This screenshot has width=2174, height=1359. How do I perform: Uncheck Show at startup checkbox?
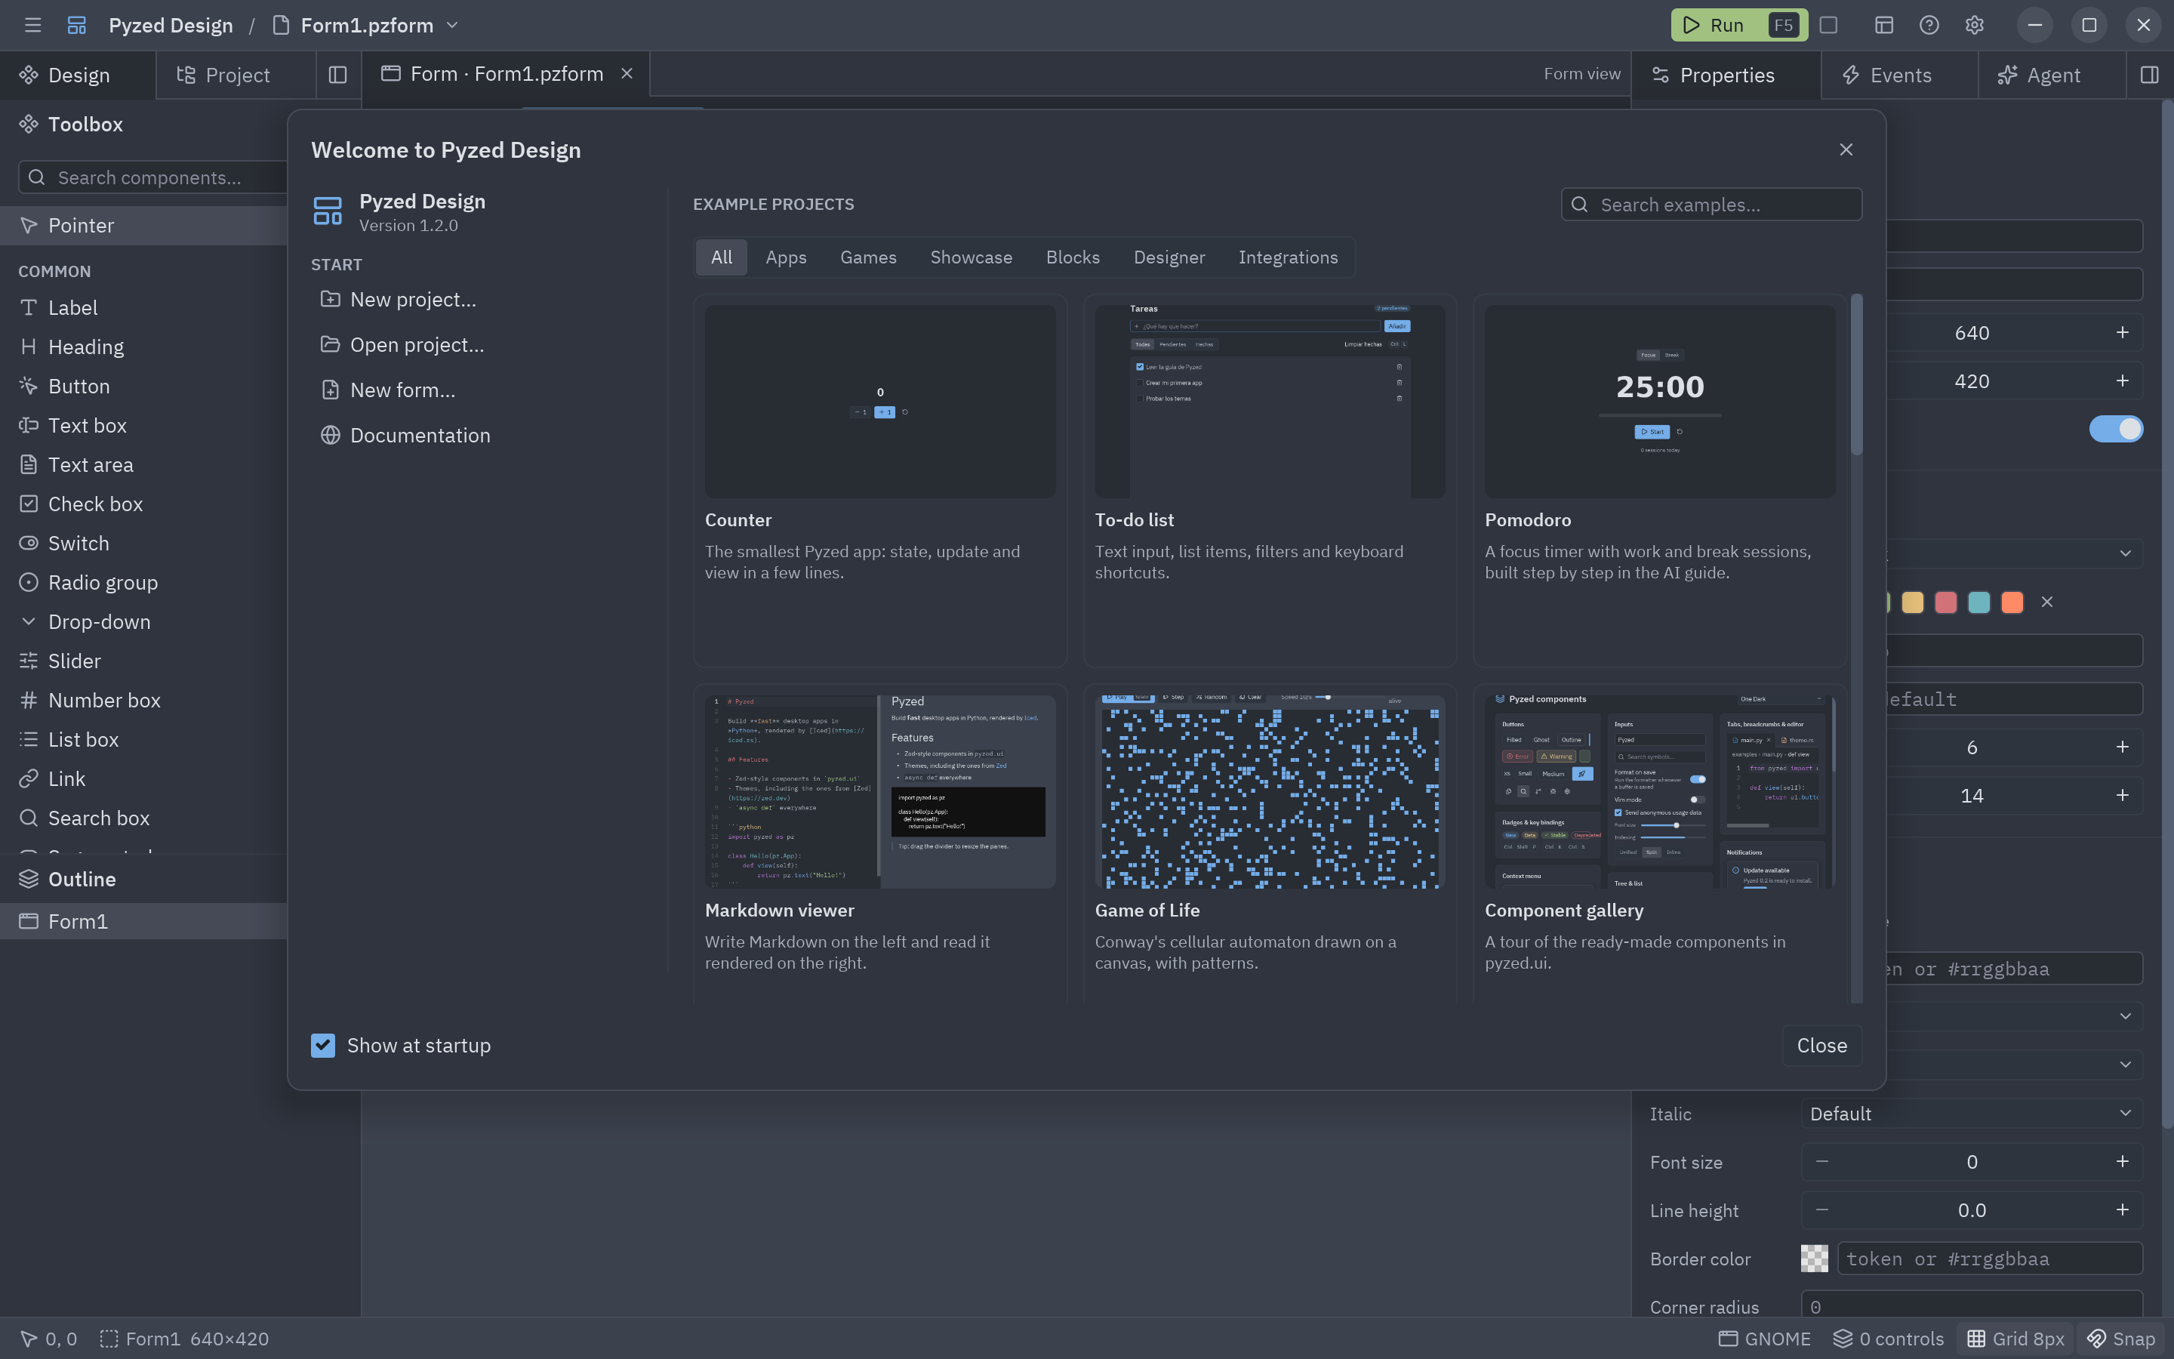pyautogui.click(x=322, y=1046)
